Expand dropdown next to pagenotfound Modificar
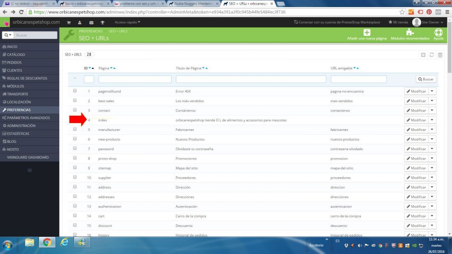452x254 pixels. [x=432, y=91]
